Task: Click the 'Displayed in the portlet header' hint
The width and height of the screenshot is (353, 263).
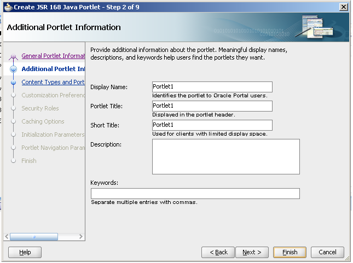Action: [x=194, y=115]
